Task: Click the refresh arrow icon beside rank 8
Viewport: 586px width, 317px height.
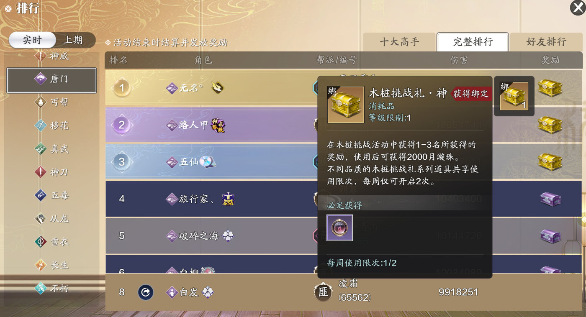Action: point(146,292)
